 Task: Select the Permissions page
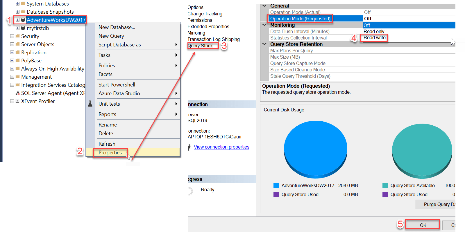(200, 20)
